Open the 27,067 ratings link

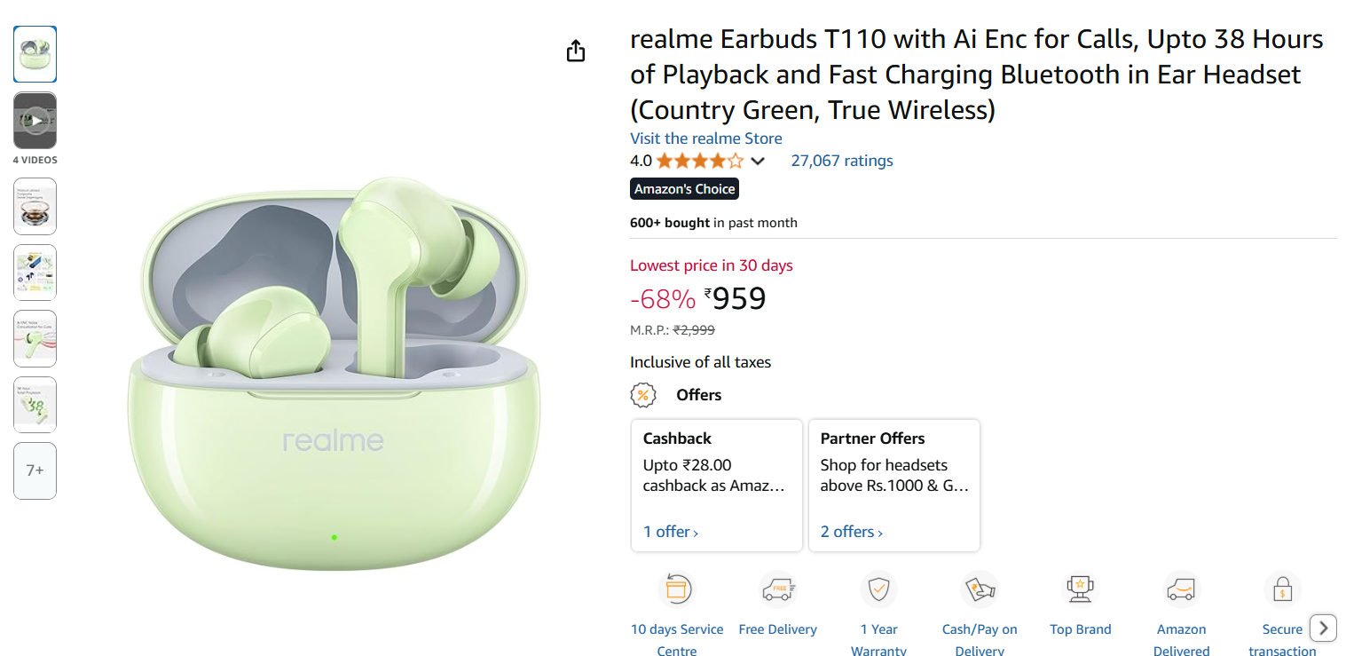[x=841, y=161]
